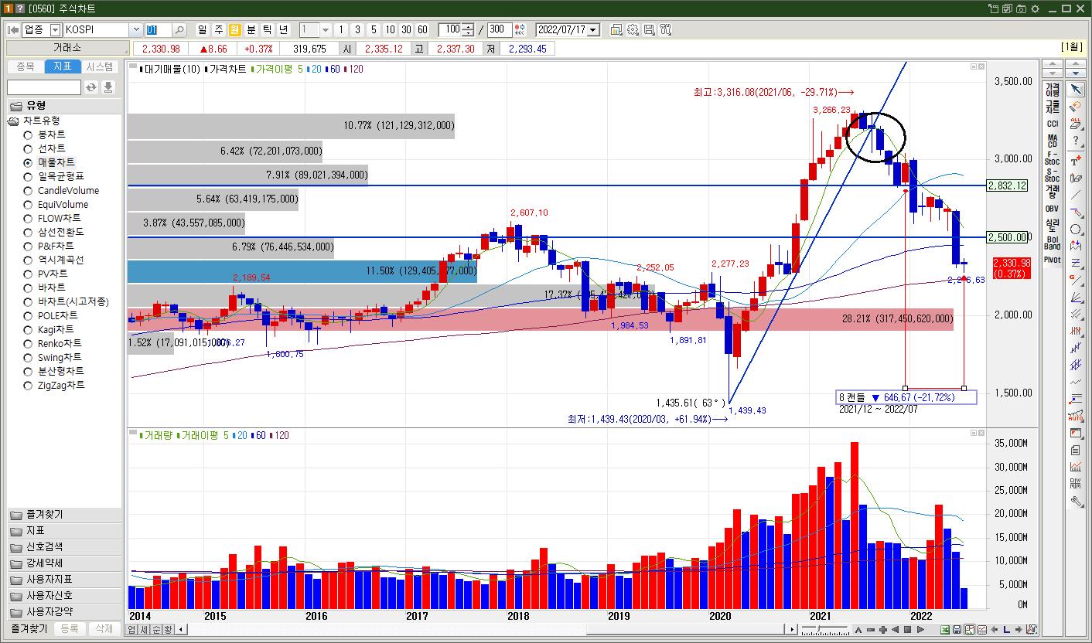Click the magnifier search icon next to code field
Viewport: 1092px width, 643px height.
[x=179, y=30]
